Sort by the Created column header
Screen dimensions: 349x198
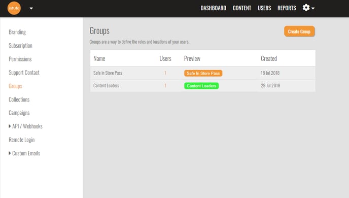[x=269, y=58]
